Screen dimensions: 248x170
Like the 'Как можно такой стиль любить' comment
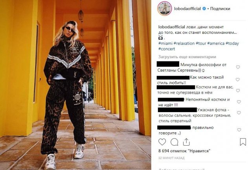(x=237, y=79)
